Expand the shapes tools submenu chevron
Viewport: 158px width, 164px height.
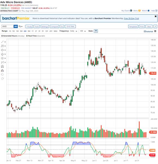(5, 50)
